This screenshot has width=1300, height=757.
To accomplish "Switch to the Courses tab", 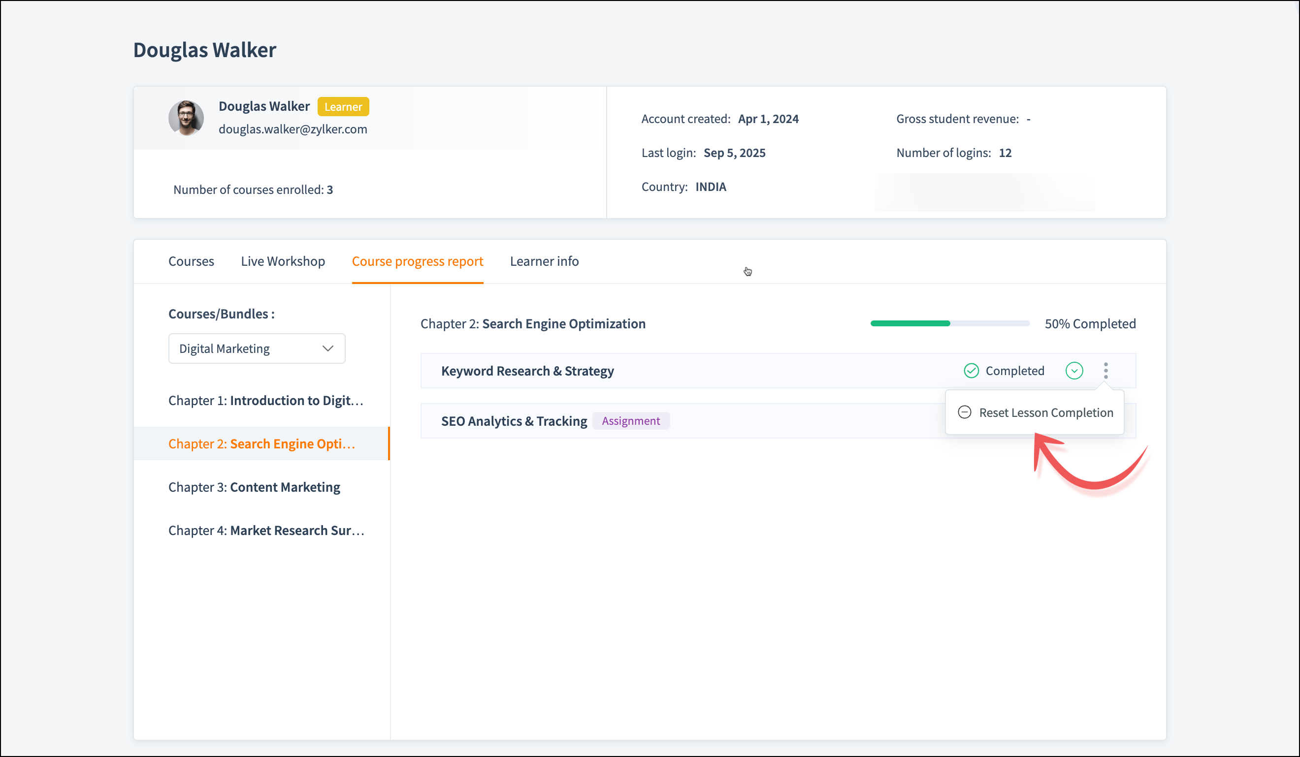I will (x=191, y=261).
